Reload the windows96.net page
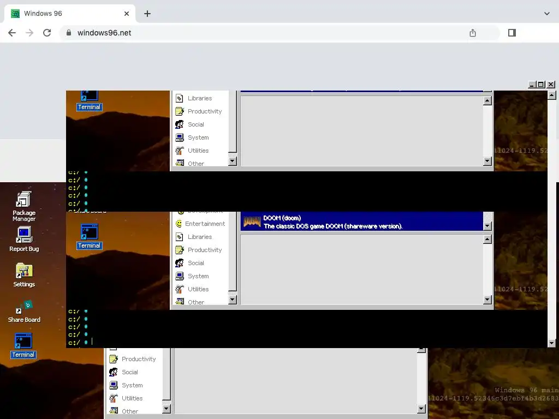This screenshot has height=419, width=559. pyautogui.click(x=47, y=33)
